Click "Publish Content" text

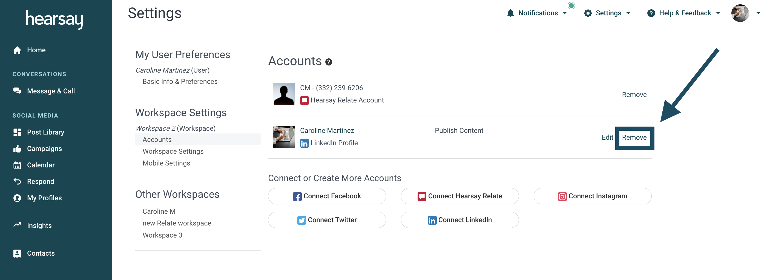(459, 131)
